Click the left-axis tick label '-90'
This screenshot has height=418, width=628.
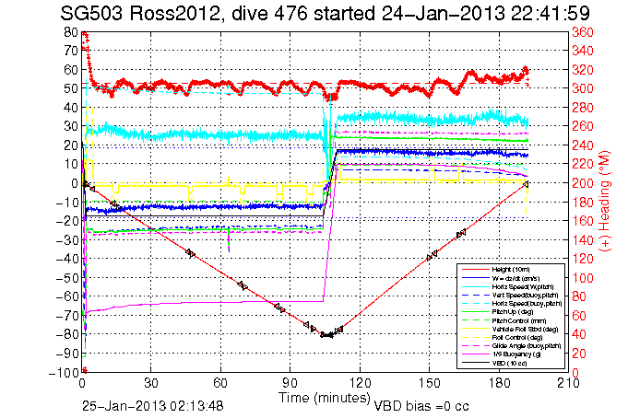tap(66, 354)
